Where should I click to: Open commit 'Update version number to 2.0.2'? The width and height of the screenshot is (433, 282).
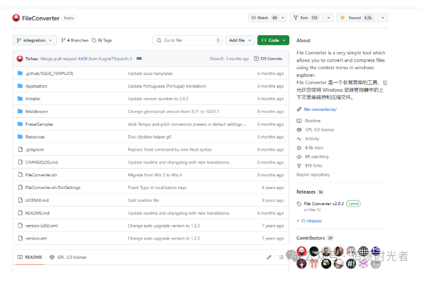coord(158,99)
